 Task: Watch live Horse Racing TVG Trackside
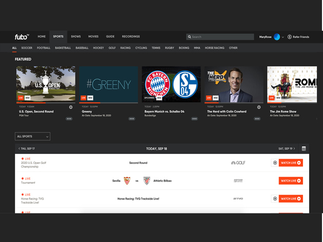point(291,199)
